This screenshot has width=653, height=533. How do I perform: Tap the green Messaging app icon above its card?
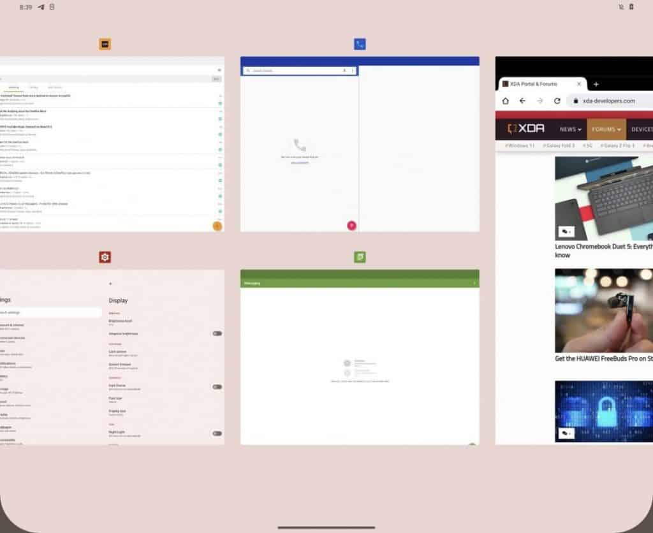(360, 257)
